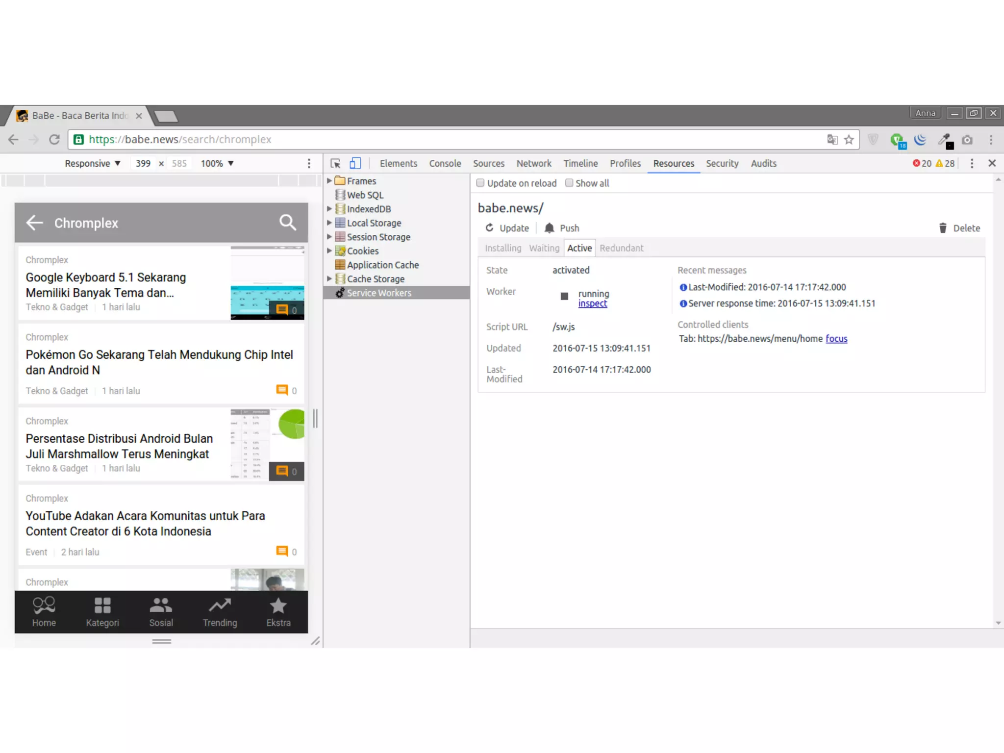Open Sosial in bottom navigation
Image resolution: width=1004 pixels, height=753 pixels.
tap(161, 612)
